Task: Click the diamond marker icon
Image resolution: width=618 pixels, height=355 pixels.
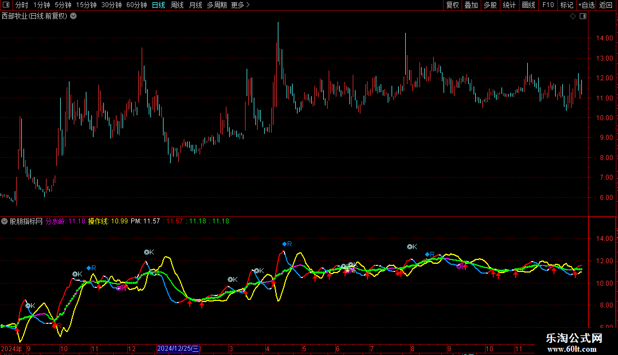Action: point(573,16)
